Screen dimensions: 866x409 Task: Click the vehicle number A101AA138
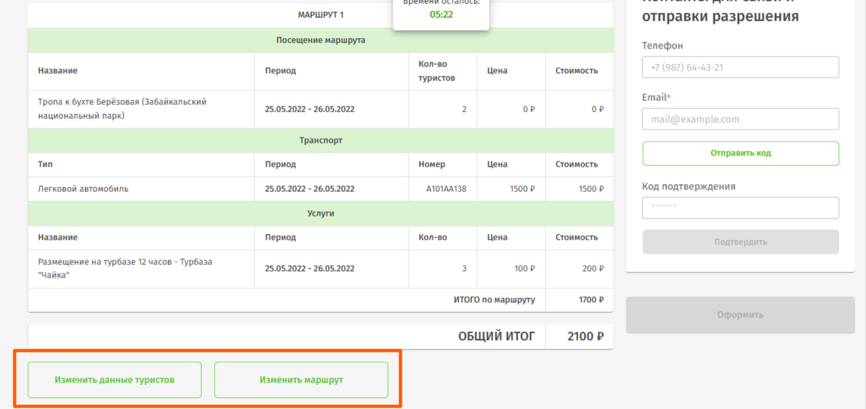(446, 189)
